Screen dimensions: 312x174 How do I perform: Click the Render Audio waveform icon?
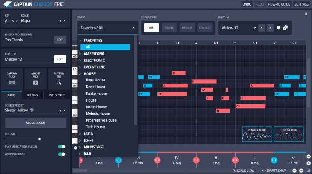[x=257, y=136]
